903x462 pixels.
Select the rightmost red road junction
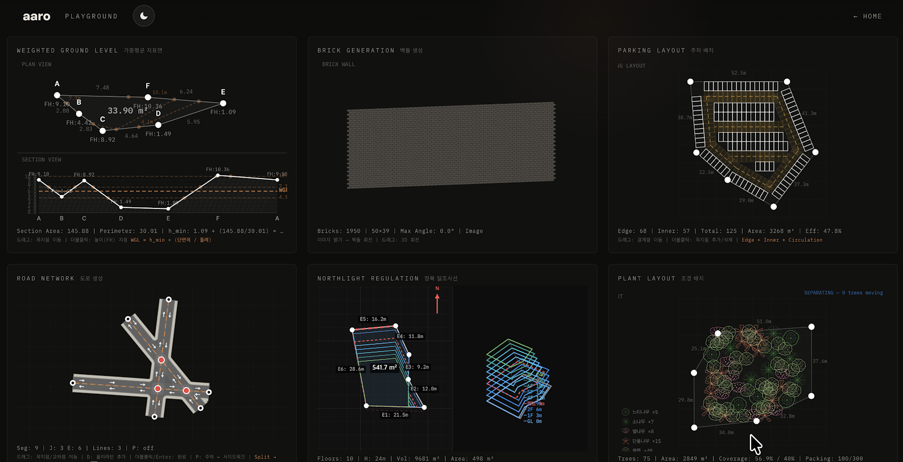[x=186, y=390]
